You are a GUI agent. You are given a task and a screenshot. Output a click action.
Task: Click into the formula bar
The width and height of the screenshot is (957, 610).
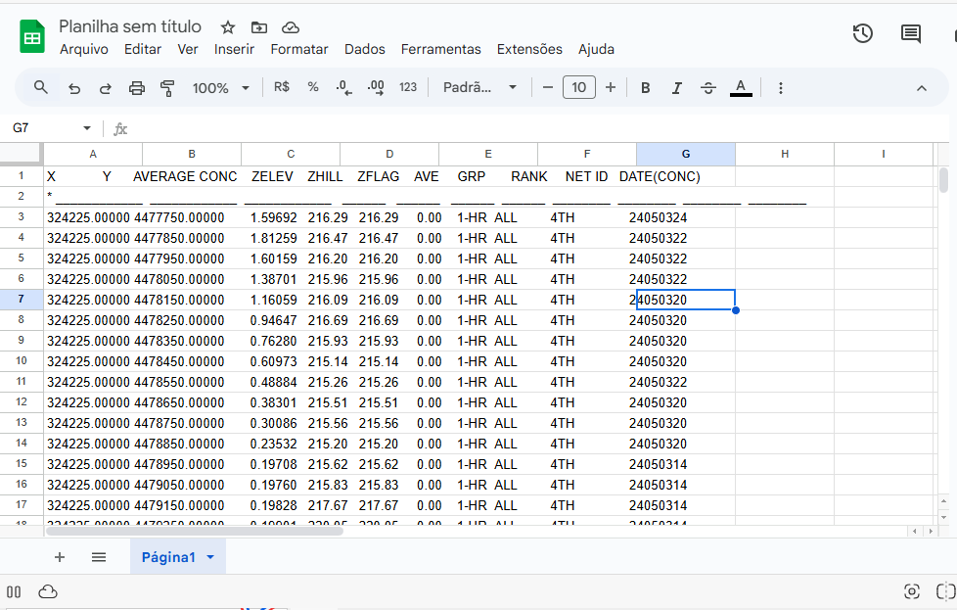coord(537,129)
